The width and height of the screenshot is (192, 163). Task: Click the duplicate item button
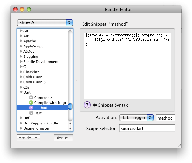click(x=29, y=138)
